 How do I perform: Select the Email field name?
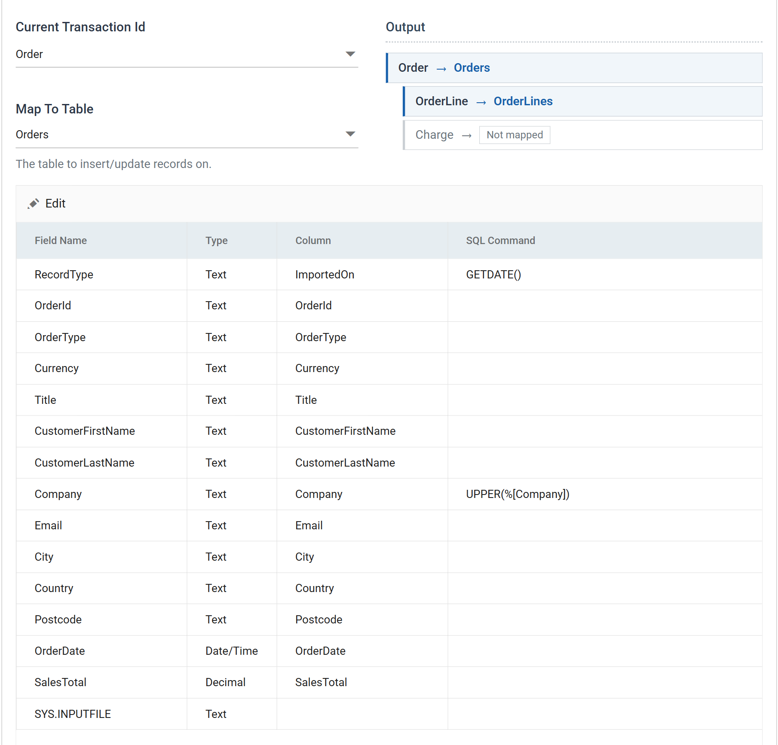click(48, 525)
